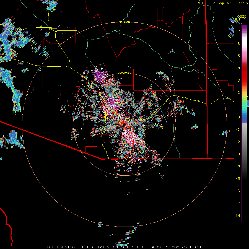This screenshot has width=249, height=249.
Task: Click the positive "5" scale tick label
Action: [239, 56]
